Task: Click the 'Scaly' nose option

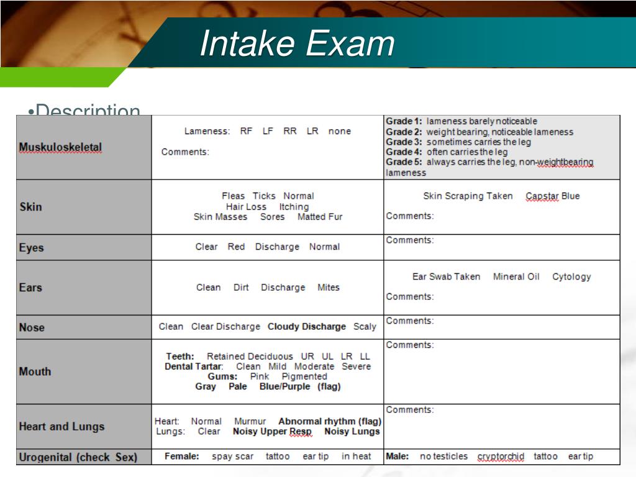Action: coord(365,327)
